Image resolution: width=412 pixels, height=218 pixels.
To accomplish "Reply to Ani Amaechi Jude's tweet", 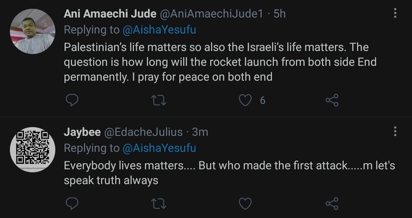I will coord(72,100).
